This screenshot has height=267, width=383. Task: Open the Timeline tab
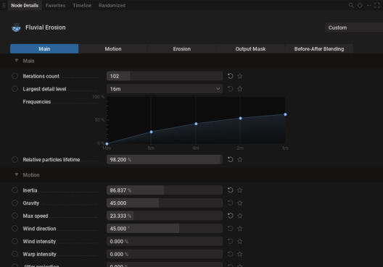[82, 5]
